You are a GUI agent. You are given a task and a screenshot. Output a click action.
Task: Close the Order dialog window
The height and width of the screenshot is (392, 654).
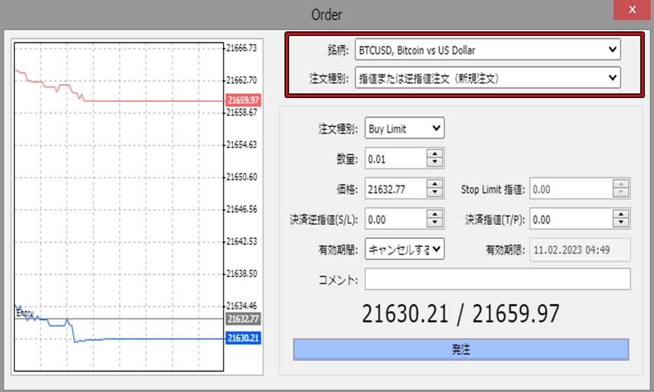[x=632, y=10]
